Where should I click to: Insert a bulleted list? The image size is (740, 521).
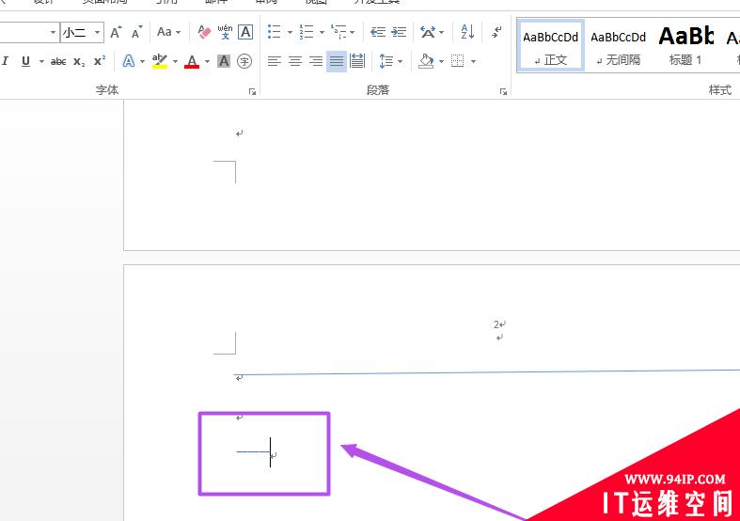pyautogui.click(x=275, y=32)
